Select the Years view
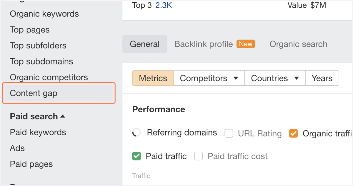 pos(322,78)
